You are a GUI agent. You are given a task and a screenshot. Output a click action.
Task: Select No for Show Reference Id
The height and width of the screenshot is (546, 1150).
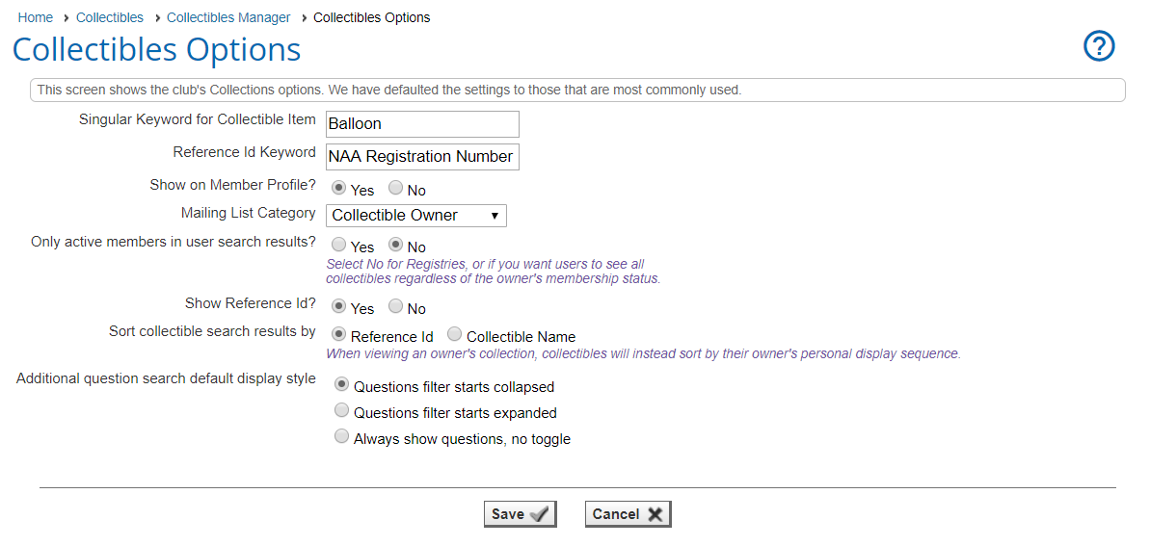396,307
